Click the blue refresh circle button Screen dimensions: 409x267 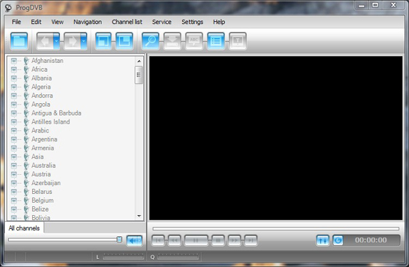click(x=338, y=240)
